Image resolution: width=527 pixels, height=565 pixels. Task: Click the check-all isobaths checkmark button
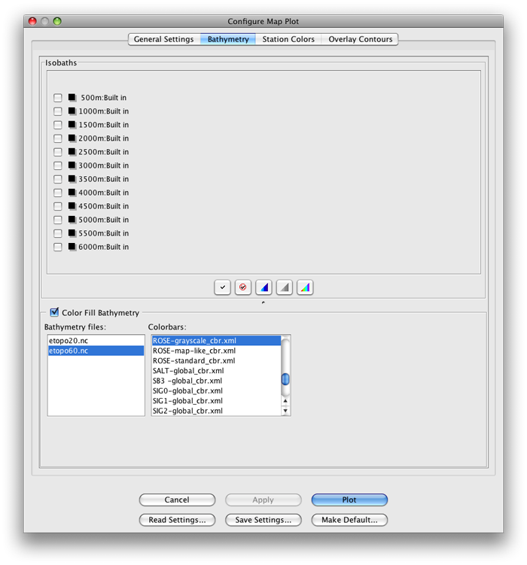point(222,287)
